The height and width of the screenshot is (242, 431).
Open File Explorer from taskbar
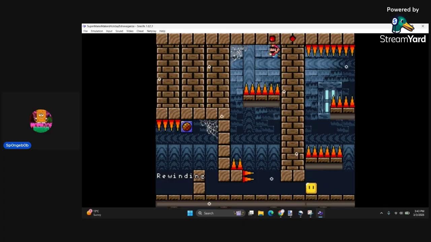(261, 213)
